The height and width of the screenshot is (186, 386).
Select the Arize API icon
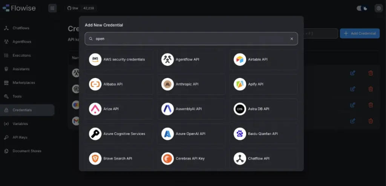pyautogui.click(x=95, y=109)
